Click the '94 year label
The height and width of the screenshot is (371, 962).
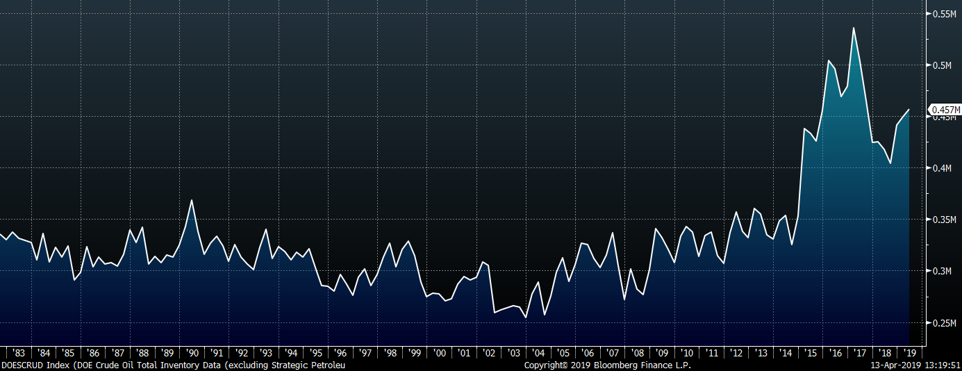tap(291, 353)
